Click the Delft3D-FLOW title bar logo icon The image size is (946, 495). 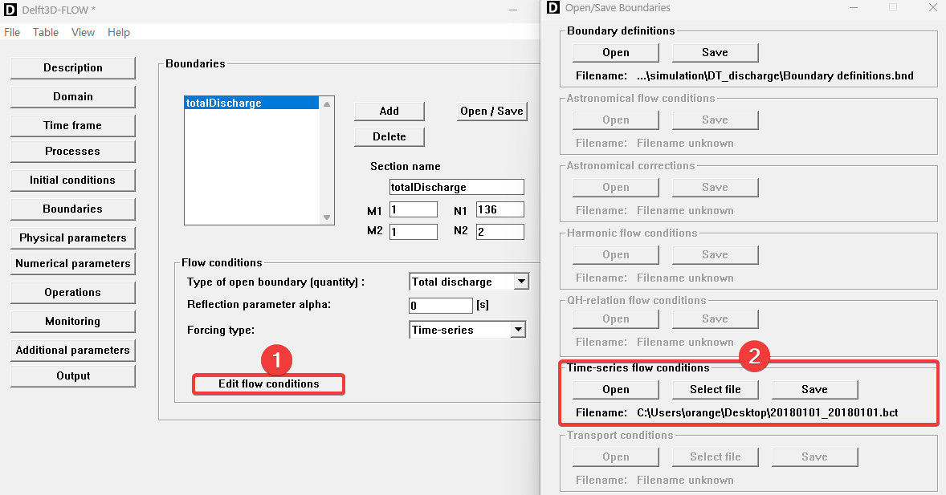(10, 10)
